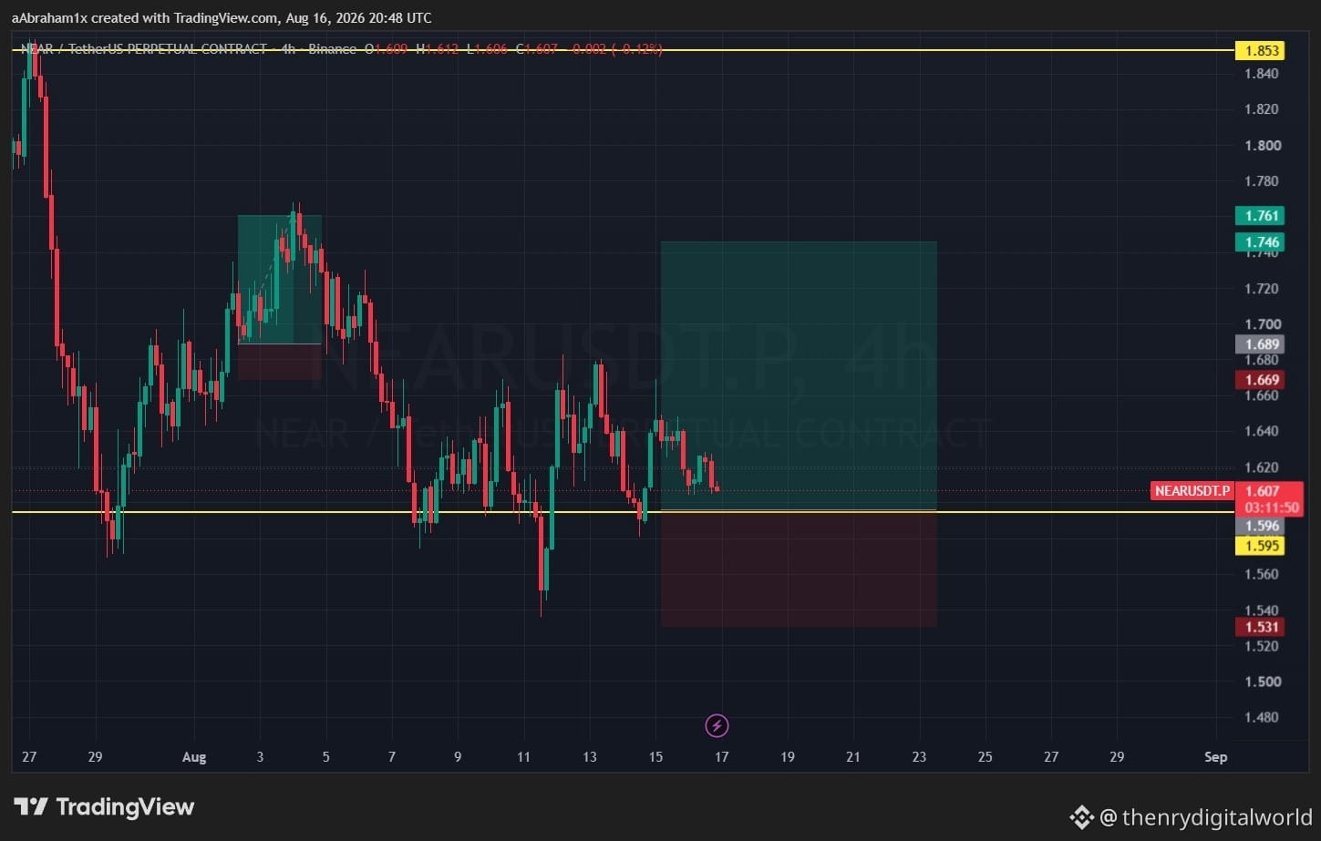This screenshot has height=841, width=1321.
Task: Click the TradingView logo at the bottom
Action: tap(105, 806)
